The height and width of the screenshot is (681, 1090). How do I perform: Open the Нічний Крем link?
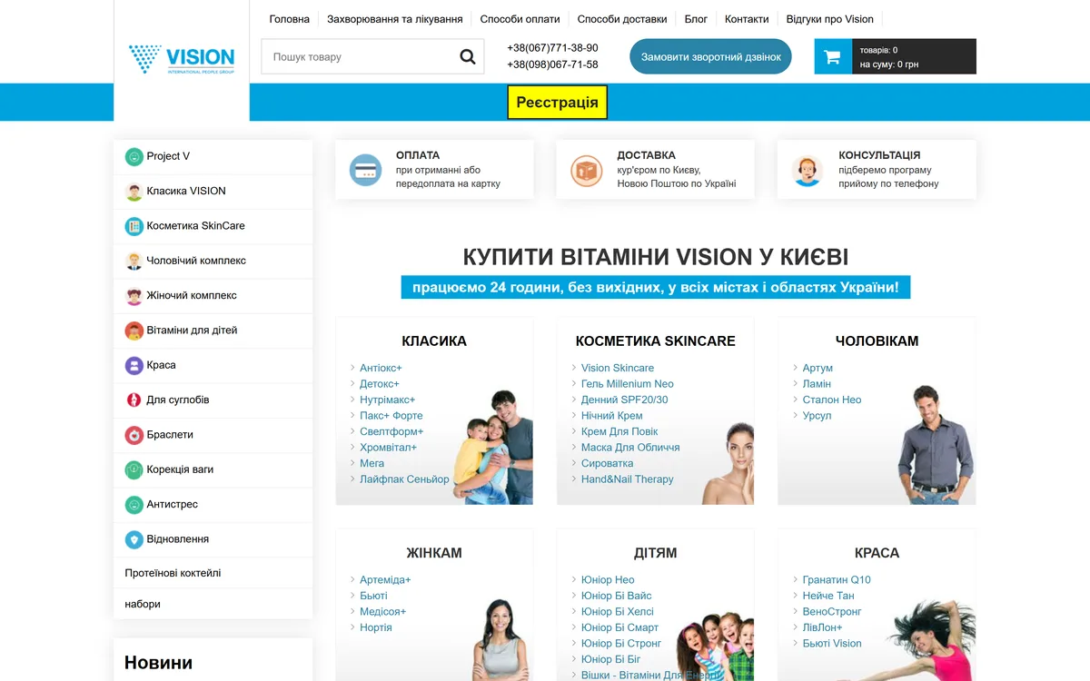612,416
